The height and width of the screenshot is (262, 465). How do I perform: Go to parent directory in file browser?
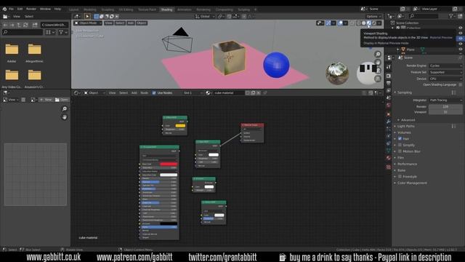click(19, 25)
